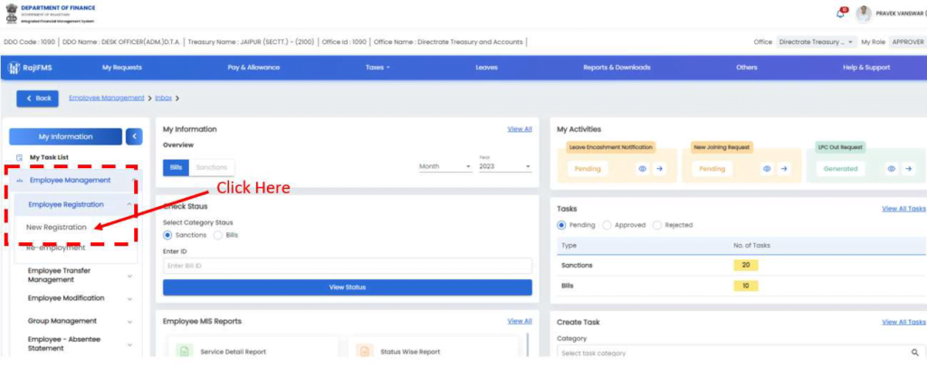Click the Back button

[x=38, y=98]
